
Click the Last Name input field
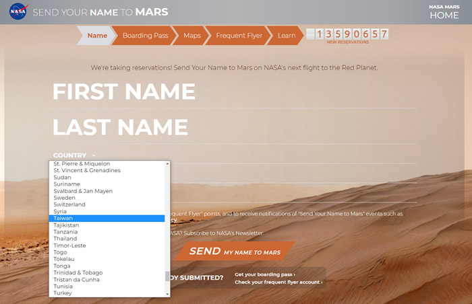pyautogui.click(x=235, y=127)
